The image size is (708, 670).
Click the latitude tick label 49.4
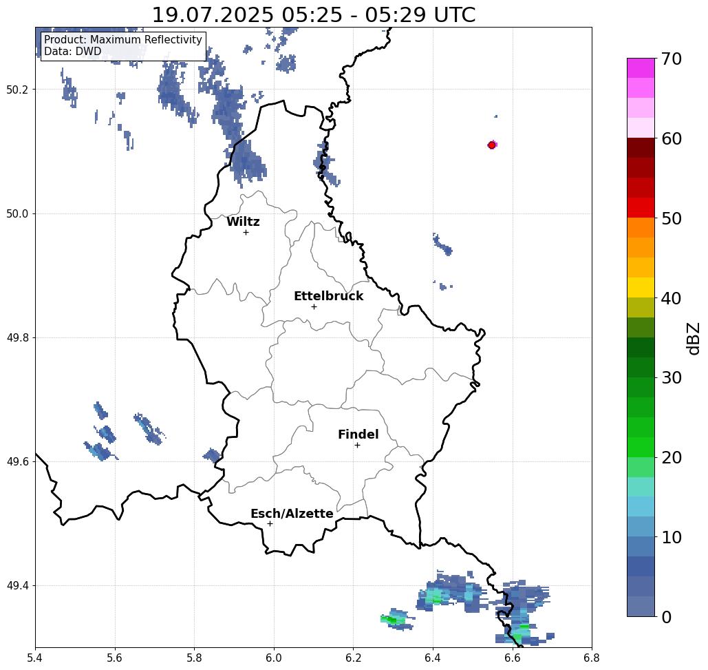pos(17,585)
